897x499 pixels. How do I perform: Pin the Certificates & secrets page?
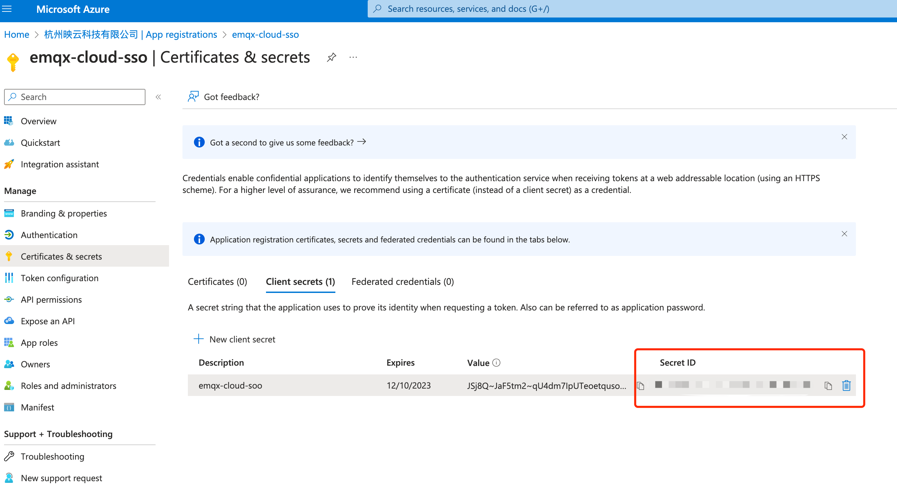331,57
